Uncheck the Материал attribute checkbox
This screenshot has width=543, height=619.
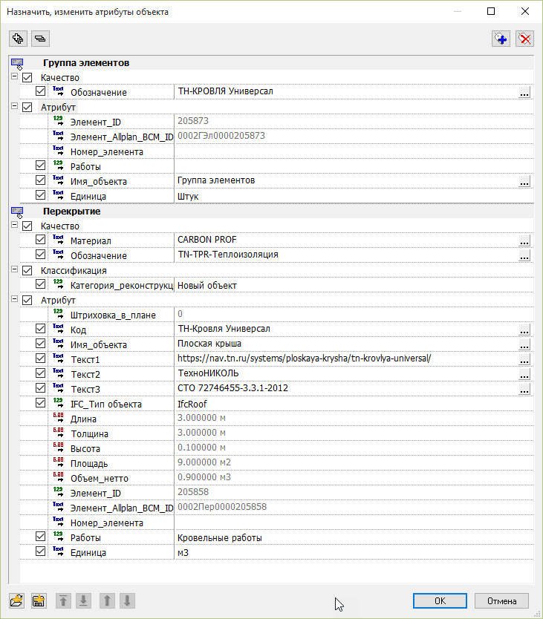coord(41,240)
